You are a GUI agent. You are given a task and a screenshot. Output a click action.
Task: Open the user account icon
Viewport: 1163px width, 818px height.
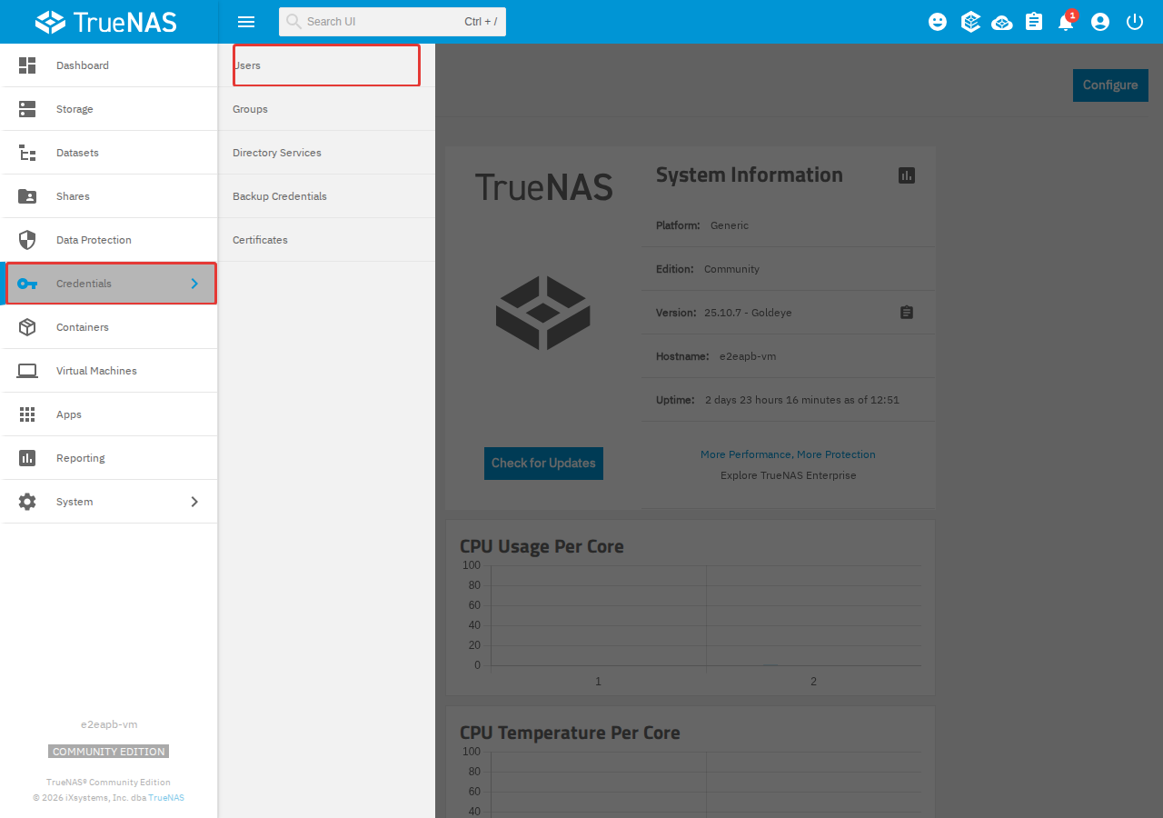click(1100, 22)
